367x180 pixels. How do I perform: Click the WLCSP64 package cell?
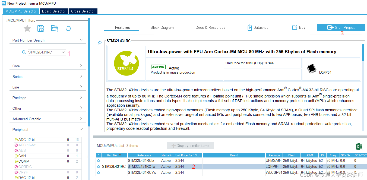coord(274,173)
